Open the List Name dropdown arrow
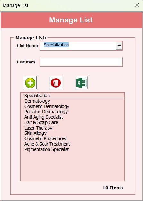Image resolution: width=143 pixels, height=201 pixels. 119,46
